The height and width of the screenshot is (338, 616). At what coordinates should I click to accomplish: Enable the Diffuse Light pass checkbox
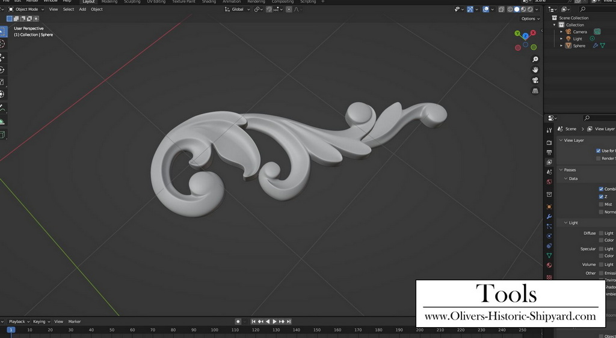[x=601, y=233]
